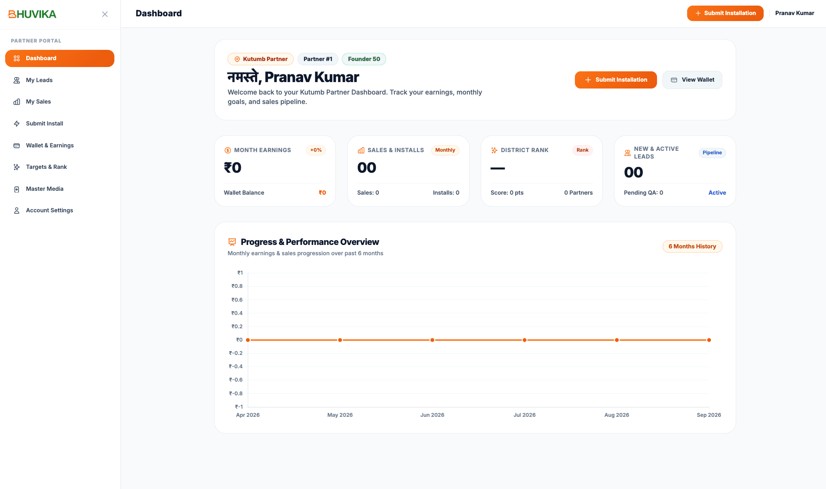Click the Targets & Rank sparkle icon
826x489 pixels.
tap(17, 167)
